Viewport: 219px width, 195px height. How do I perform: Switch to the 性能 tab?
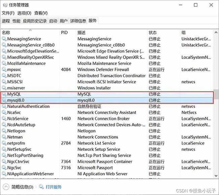click(17, 21)
